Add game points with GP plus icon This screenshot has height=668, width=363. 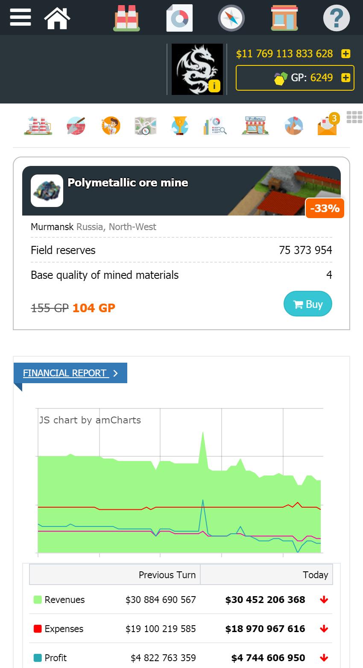point(345,78)
